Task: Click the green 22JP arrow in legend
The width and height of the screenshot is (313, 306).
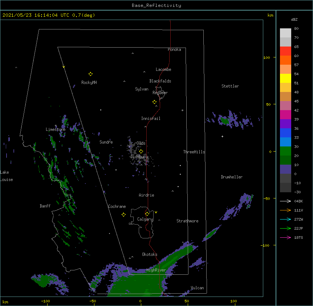Action: pos(285,228)
